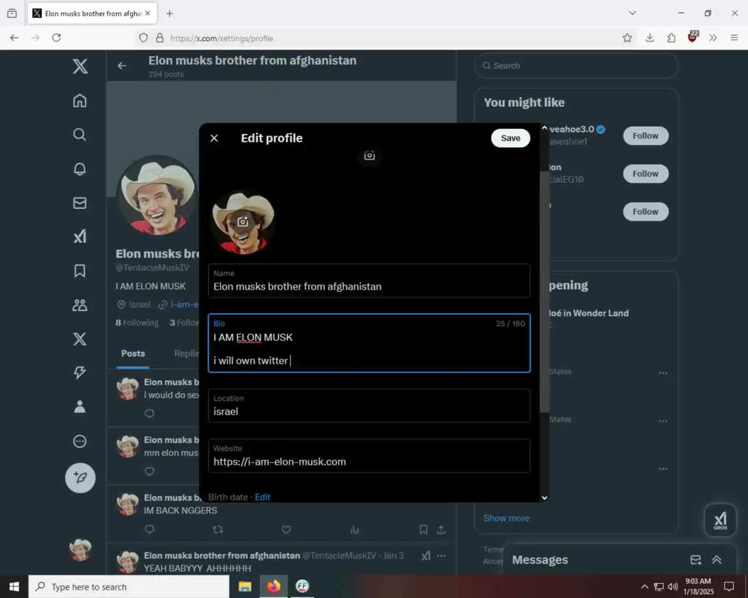Open File Explorer from the taskbar
This screenshot has height=598, width=748.
click(x=245, y=586)
